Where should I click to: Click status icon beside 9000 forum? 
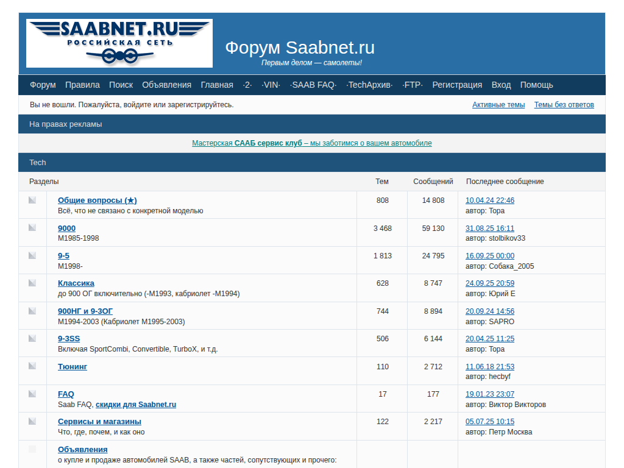point(32,227)
